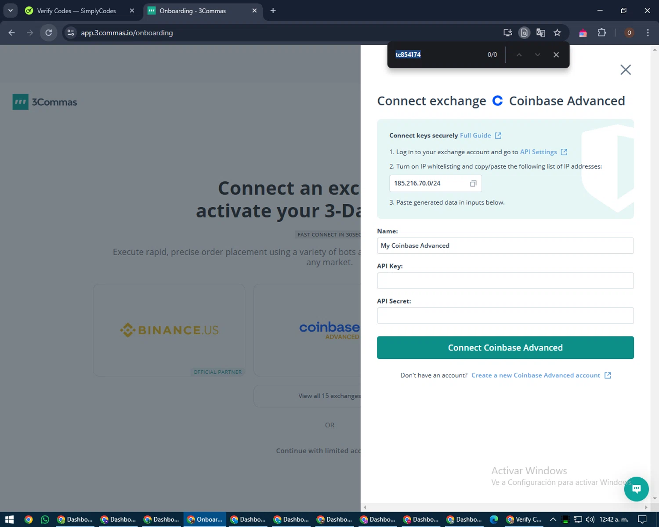Open the browser extensions puzzle icon

[x=602, y=32]
